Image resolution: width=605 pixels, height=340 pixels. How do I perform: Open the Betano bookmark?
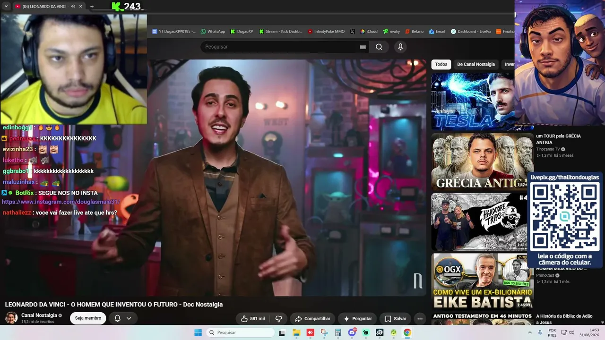point(414,32)
